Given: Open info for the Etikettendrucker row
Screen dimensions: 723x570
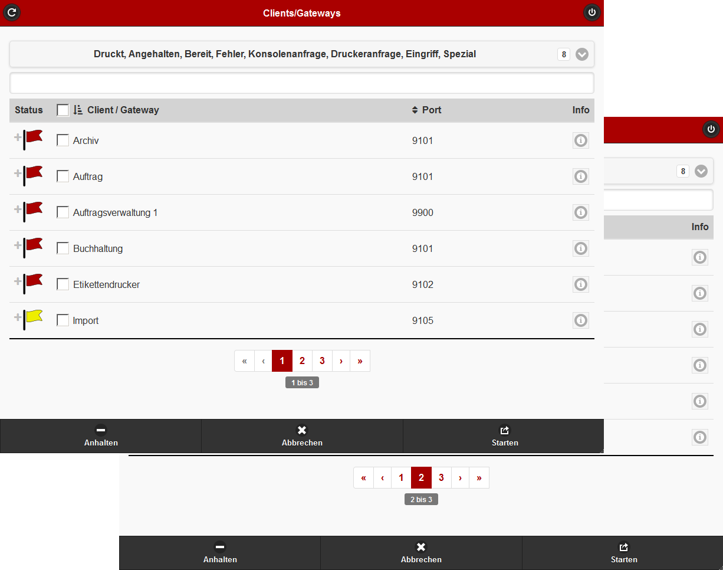Looking at the screenshot, I should click(581, 284).
